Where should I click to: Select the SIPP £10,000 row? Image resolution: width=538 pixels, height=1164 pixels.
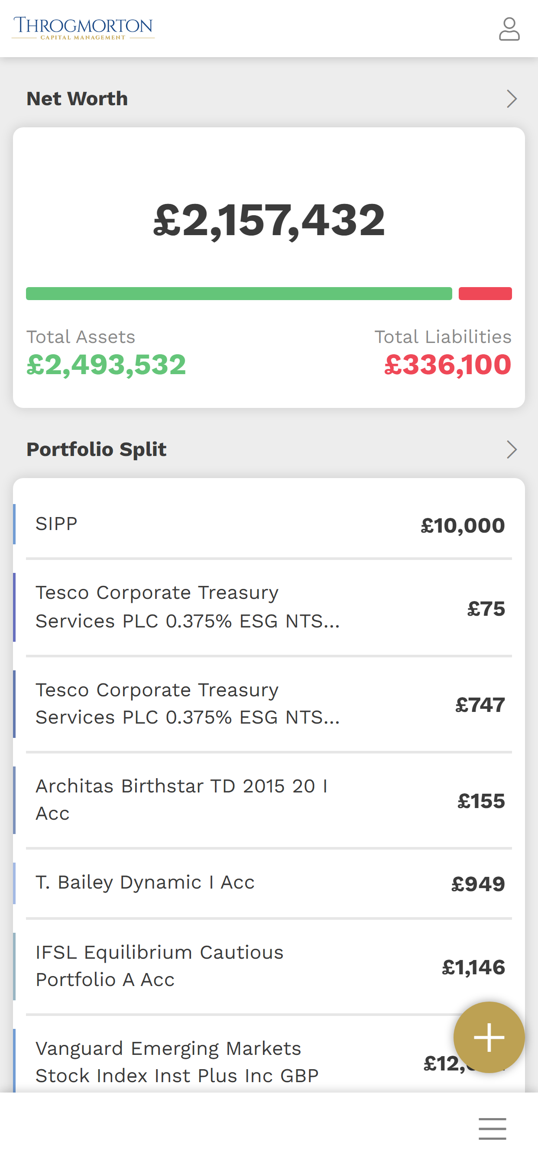(x=269, y=524)
